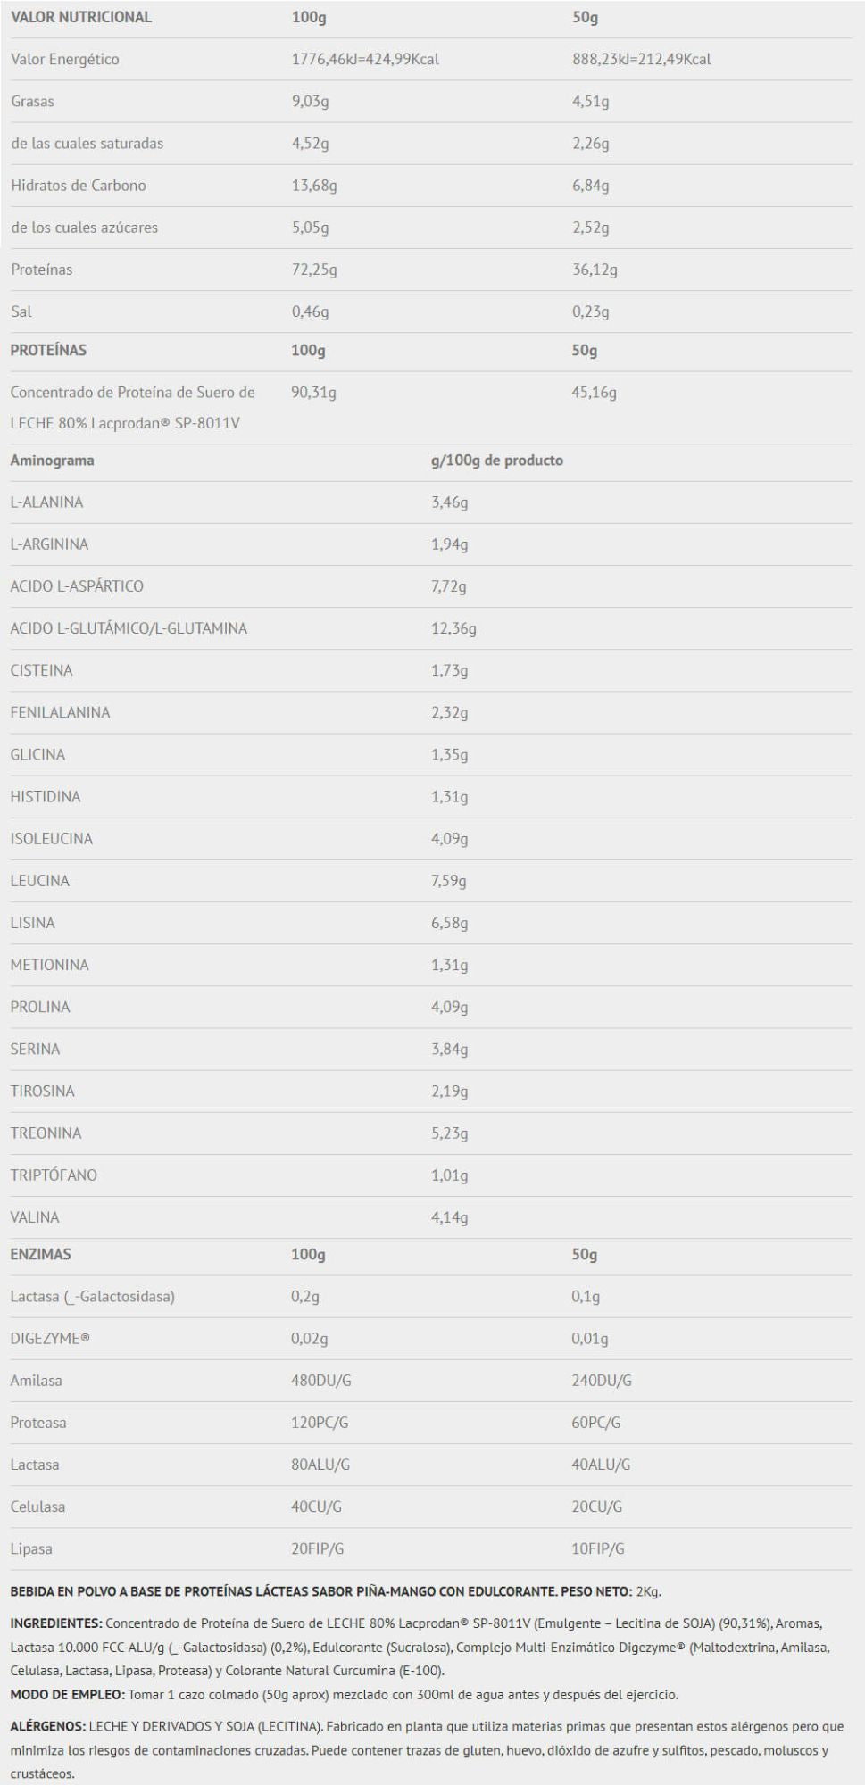The width and height of the screenshot is (865, 1785).
Task: Click the Amilasa 480DU/G value
Action: (x=321, y=1381)
